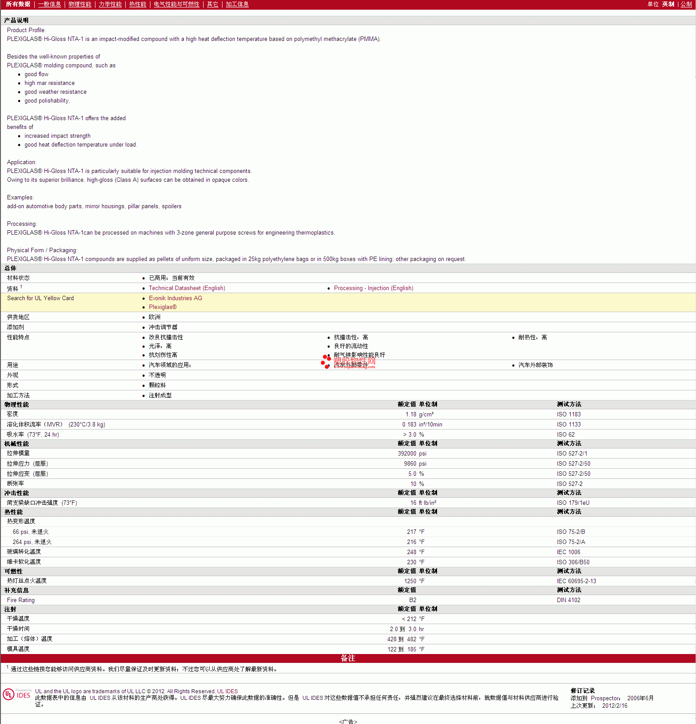This screenshot has width=696, height=724.
Task: Click the Plexiglas® yellow card link
Action: (163, 307)
